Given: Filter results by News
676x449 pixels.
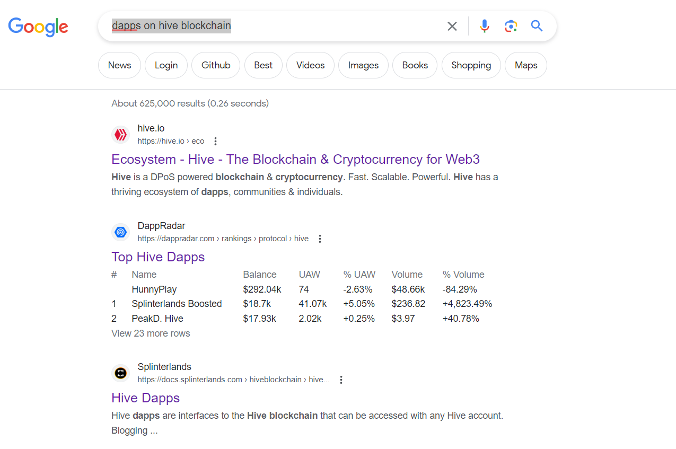Looking at the screenshot, I should point(119,65).
